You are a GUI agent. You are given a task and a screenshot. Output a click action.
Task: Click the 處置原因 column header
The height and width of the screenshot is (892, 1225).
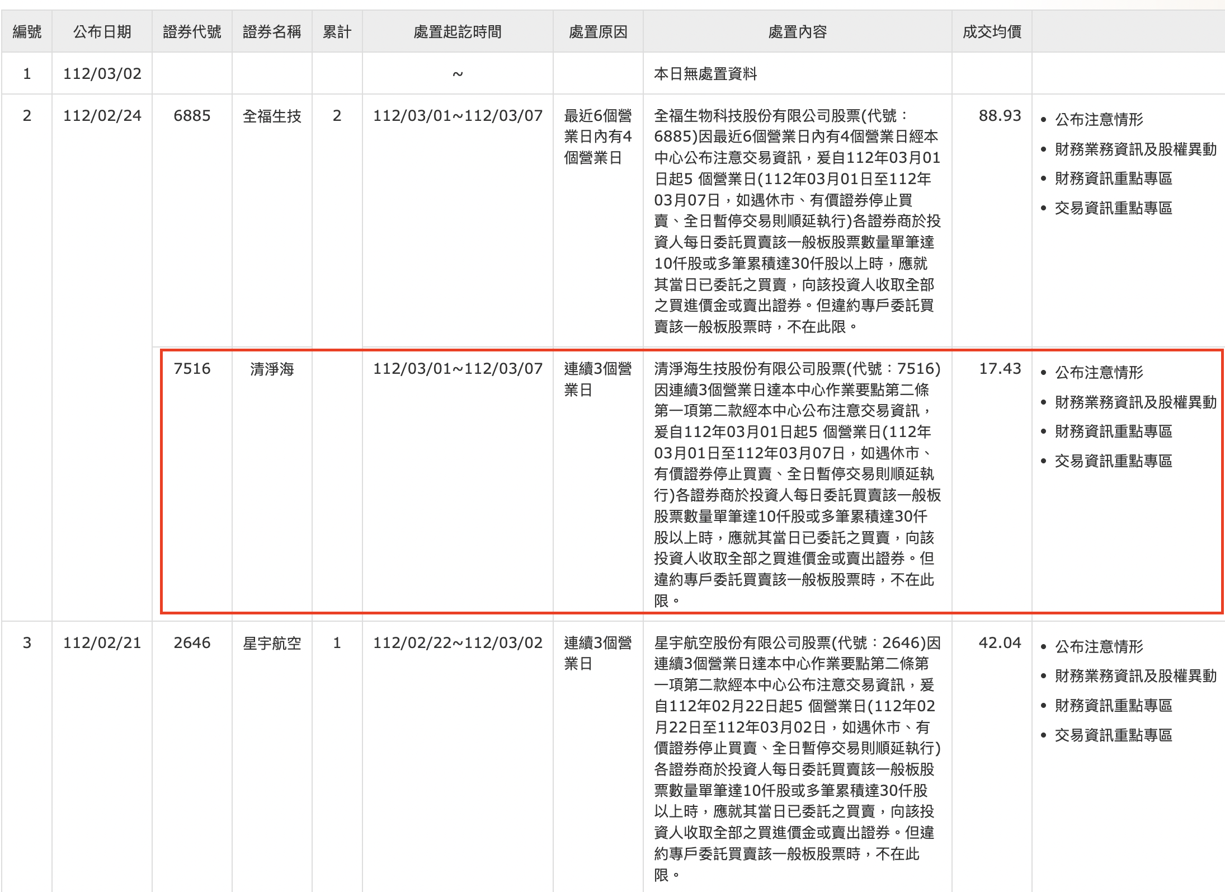click(x=598, y=32)
